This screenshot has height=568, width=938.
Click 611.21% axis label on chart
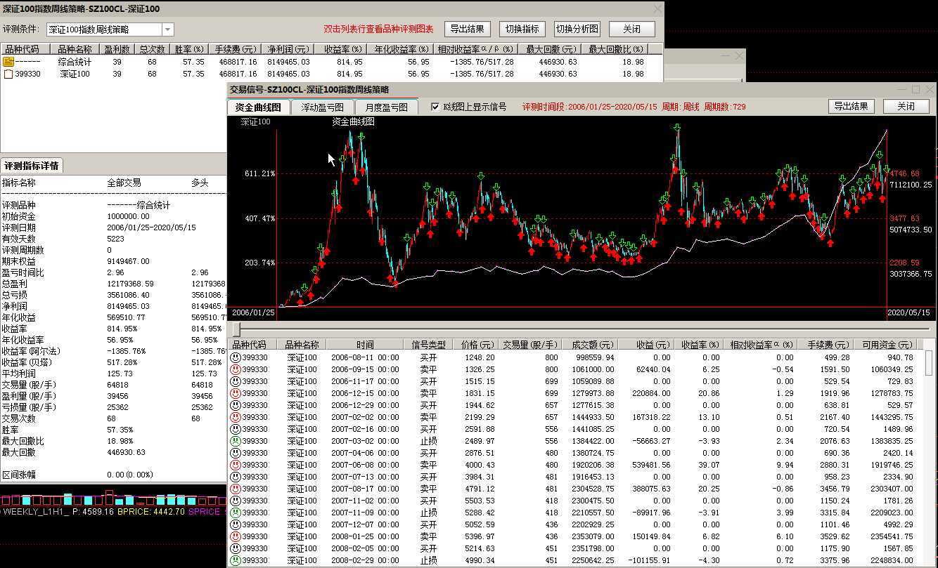click(x=259, y=173)
